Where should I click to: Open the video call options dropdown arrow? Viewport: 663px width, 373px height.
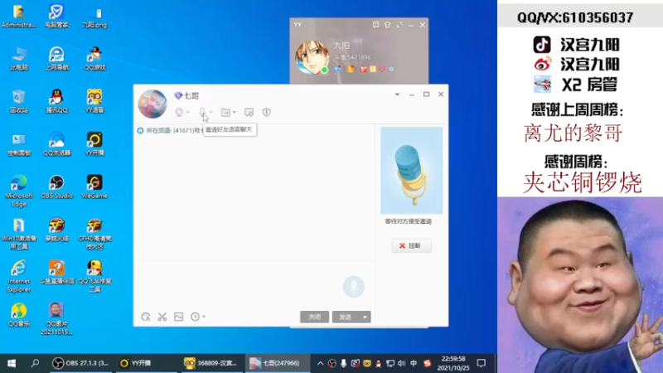coord(188,112)
